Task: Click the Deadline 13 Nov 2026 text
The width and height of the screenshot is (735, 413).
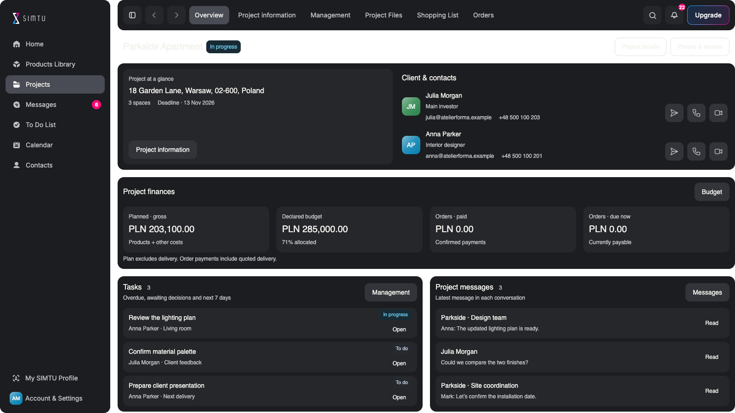Action: pos(186,103)
